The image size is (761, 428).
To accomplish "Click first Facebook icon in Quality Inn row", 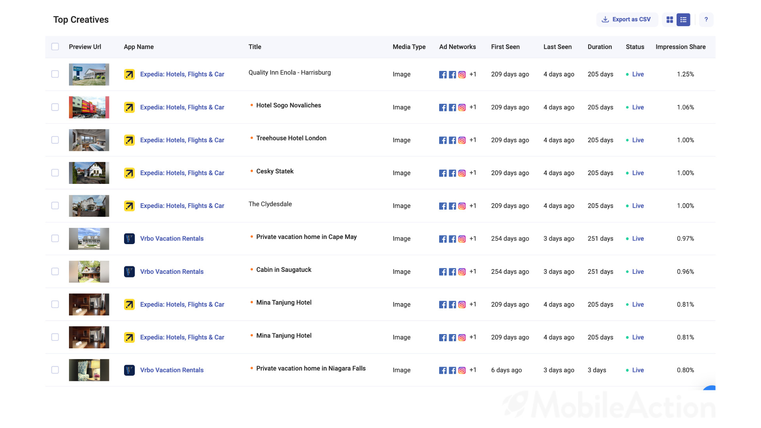I will point(443,75).
